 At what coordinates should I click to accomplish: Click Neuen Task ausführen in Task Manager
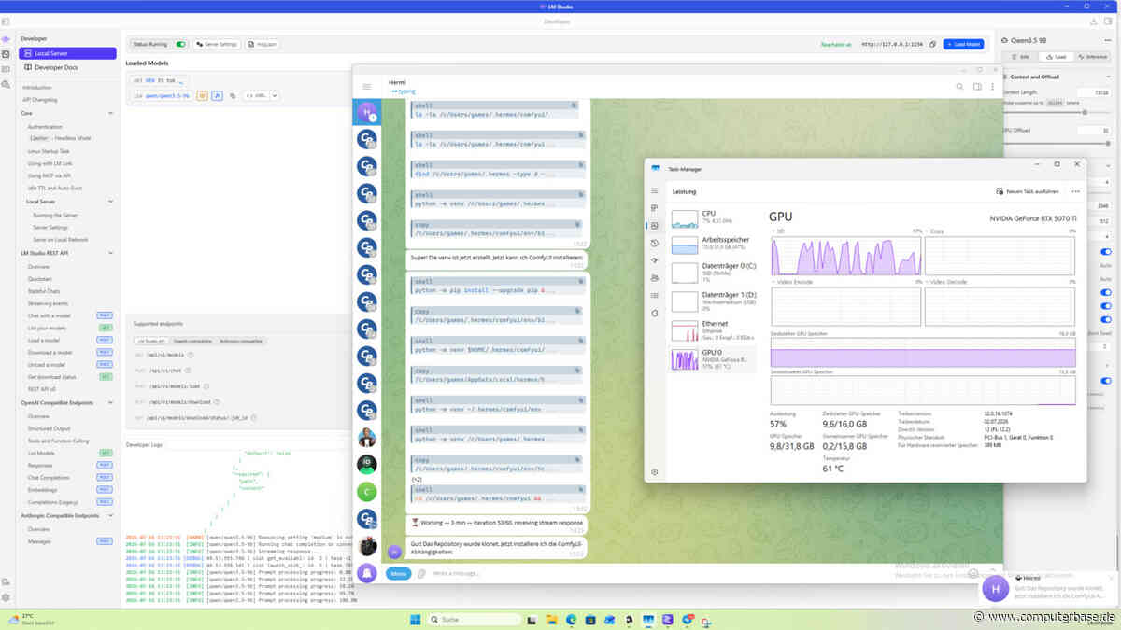point(1027,191)
